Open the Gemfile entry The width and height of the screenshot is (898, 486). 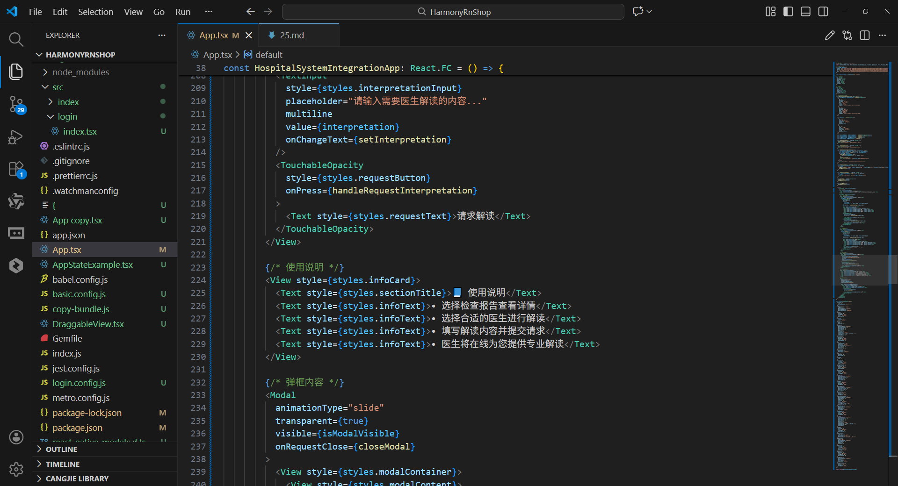tap(105, 338)
